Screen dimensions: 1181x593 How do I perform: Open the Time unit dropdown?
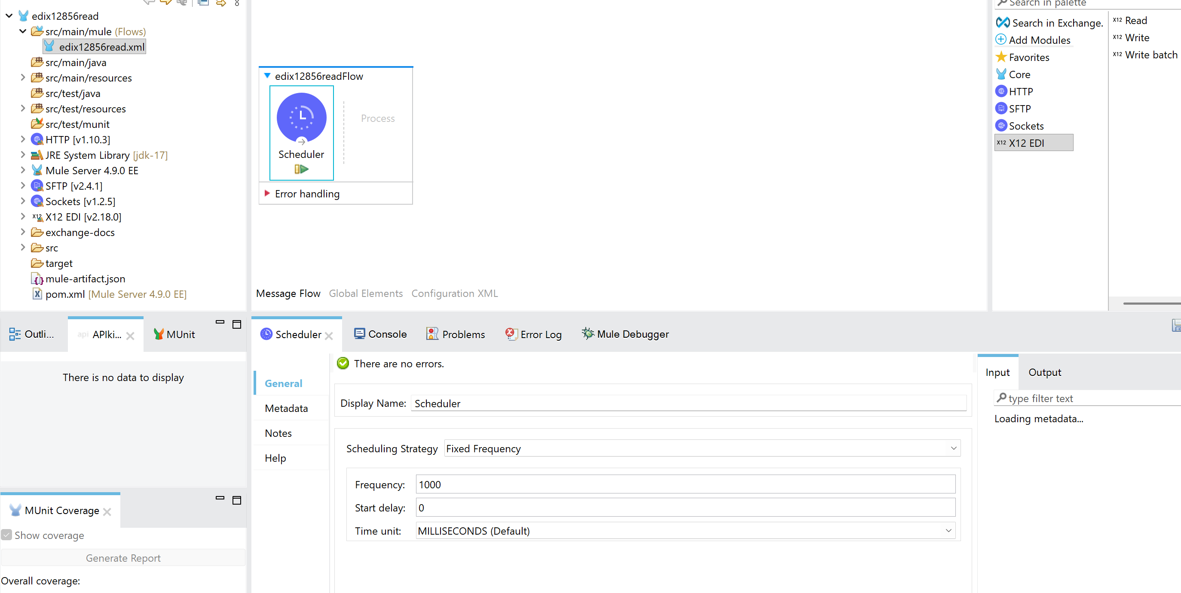[x=948, y=531]
